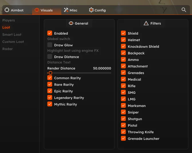192x153 pixels.
Task: Toggle Legendary Rarity checkbox
Action: (50, 98)
